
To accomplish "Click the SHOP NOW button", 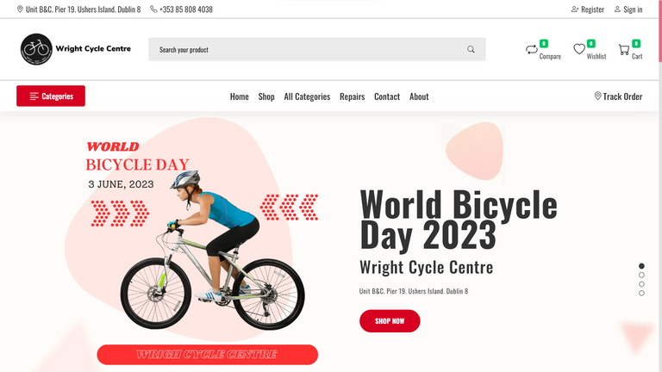I will click(390, 321).
